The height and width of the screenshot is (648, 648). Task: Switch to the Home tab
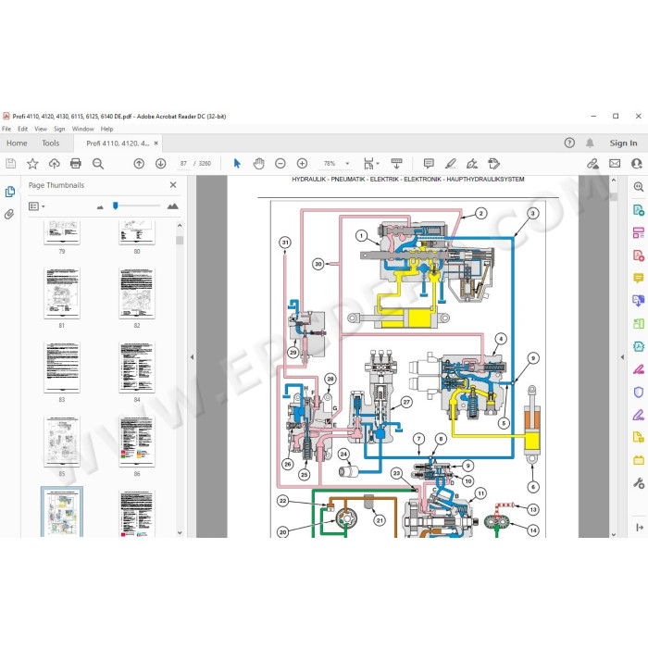tap(17, 143)
